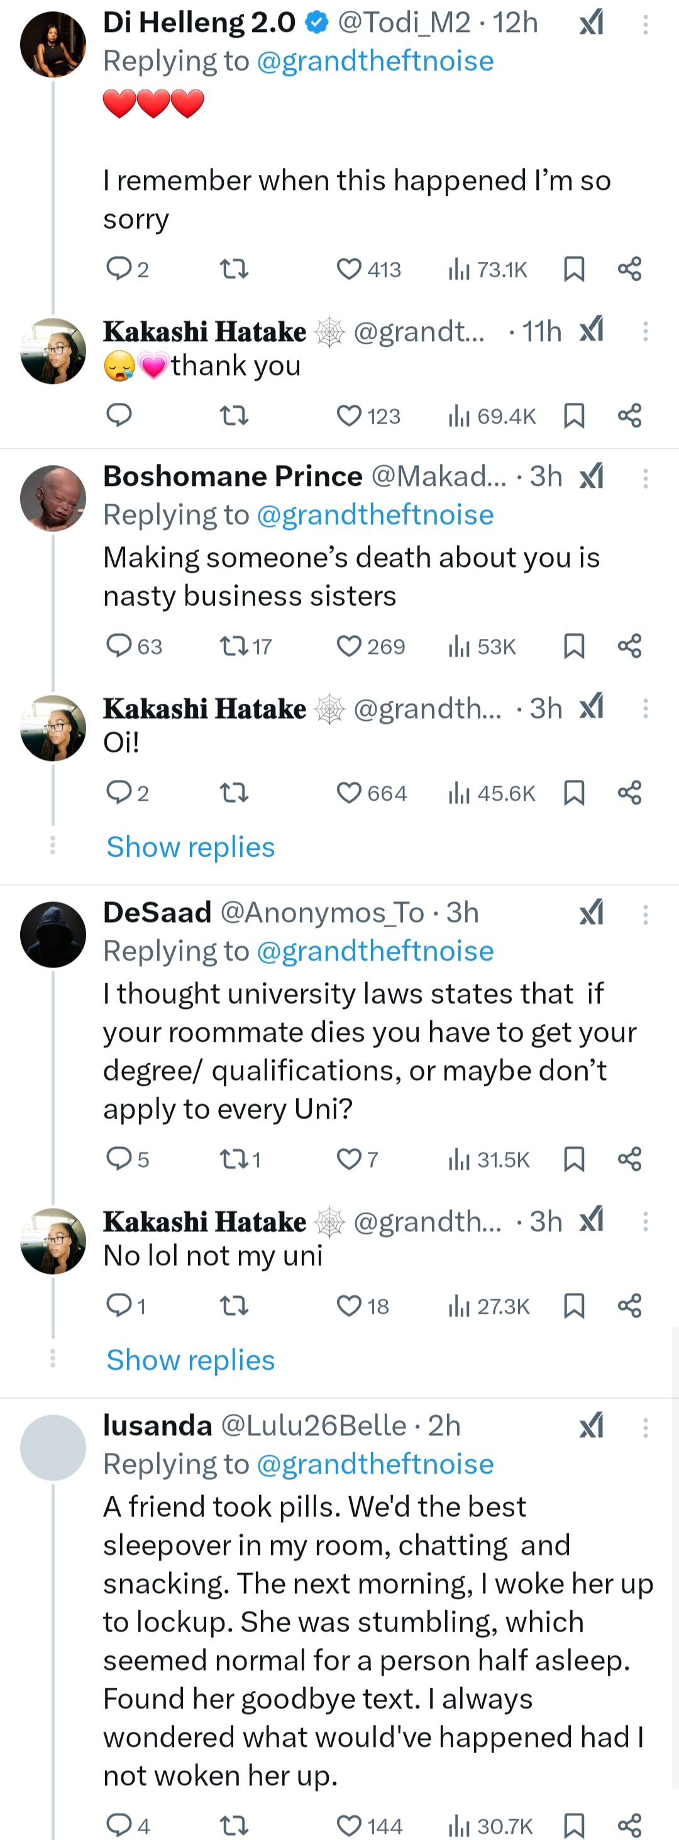Open Grok icon on Di Helleng's reply
Screen dimensions: 679x1840
pyautogui.click(x=591, y=23)
